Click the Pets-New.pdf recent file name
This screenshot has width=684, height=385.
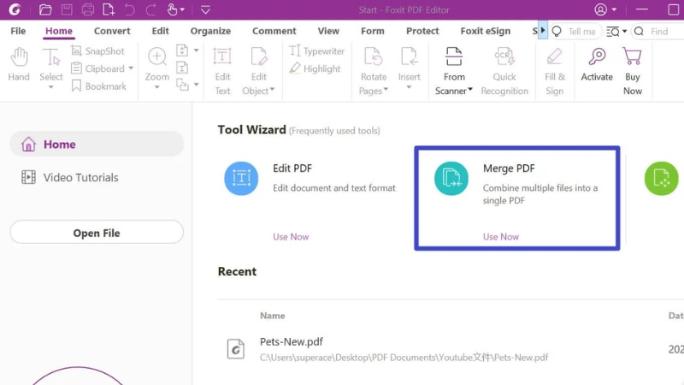coord(292,341)
